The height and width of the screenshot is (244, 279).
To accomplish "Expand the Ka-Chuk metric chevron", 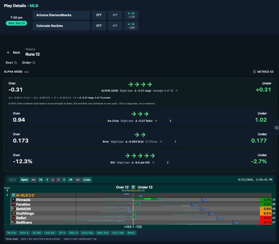I will pos(156,121).
